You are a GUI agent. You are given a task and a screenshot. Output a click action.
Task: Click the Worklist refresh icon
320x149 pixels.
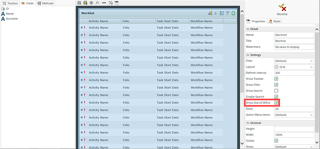click(234, 13)
